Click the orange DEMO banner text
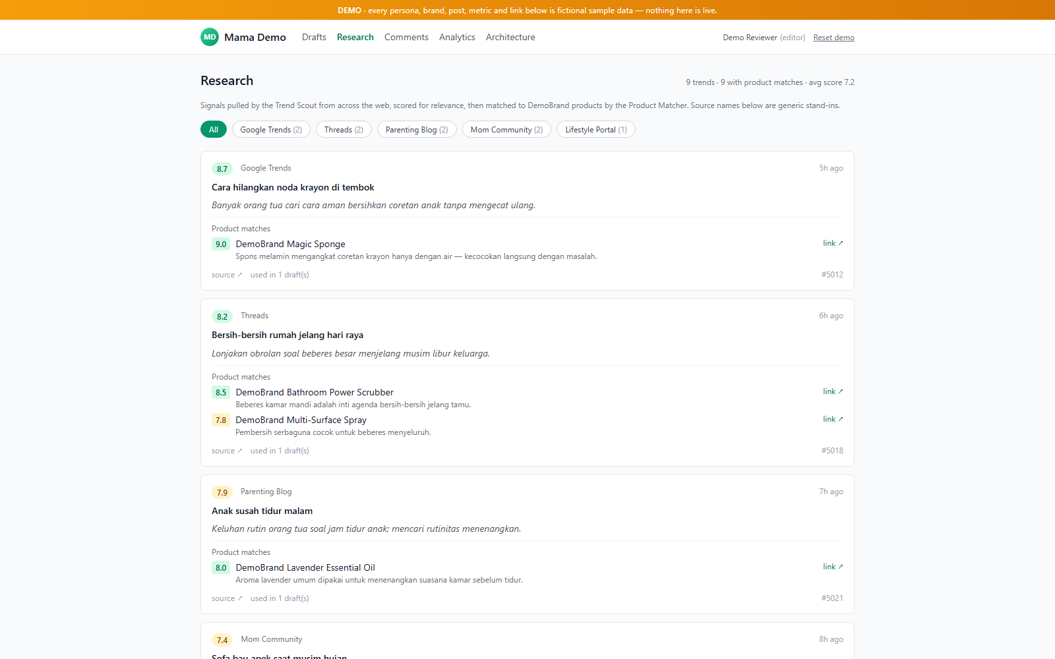This screenshot has width=1055, height=659. click(x=527, y=11)
